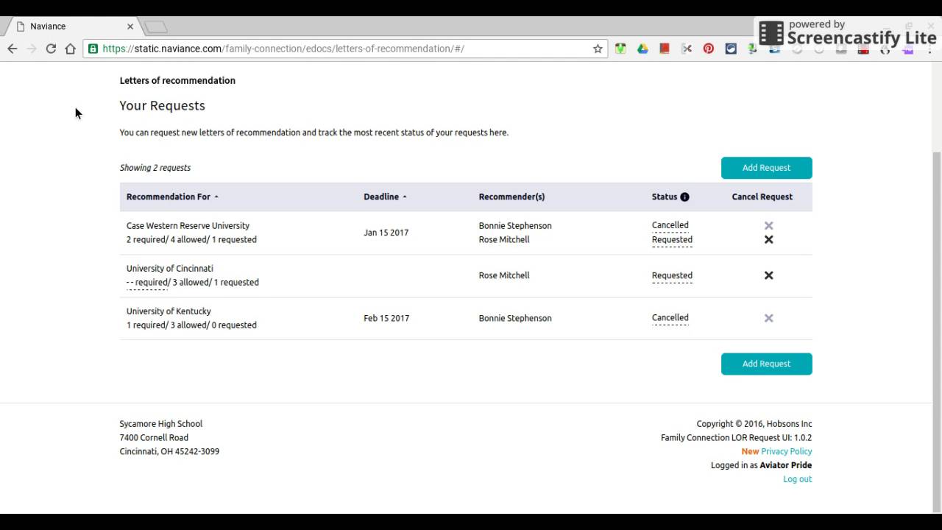The height and width of the screenshot is (530, 942).
Task: Click the bottom Add Request button
Action: 766,364
